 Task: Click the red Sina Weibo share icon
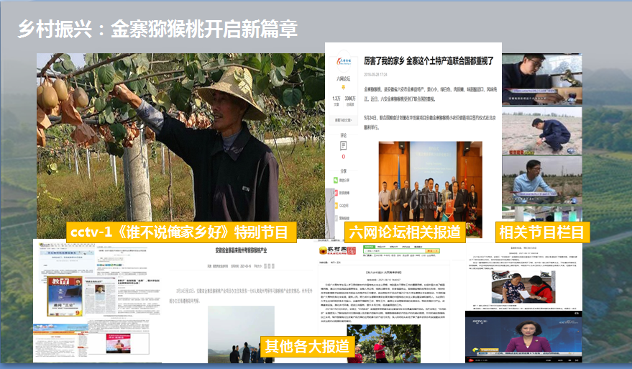(336, 193)
